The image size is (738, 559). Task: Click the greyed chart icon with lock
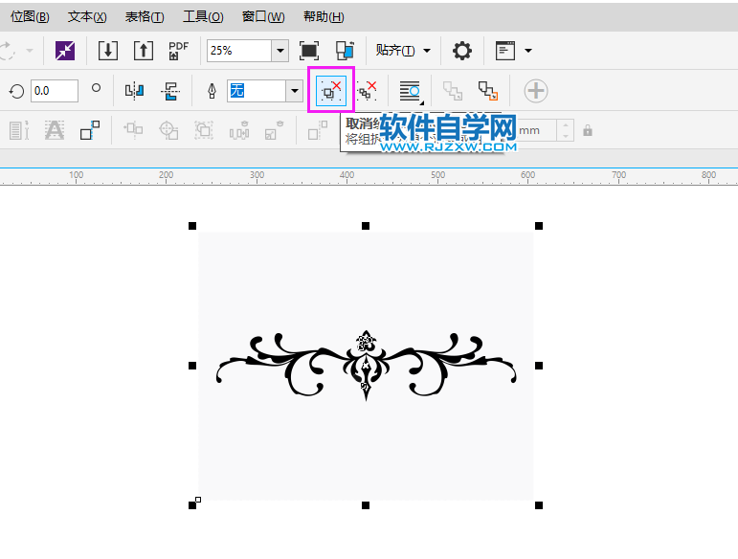click(275, 130)
